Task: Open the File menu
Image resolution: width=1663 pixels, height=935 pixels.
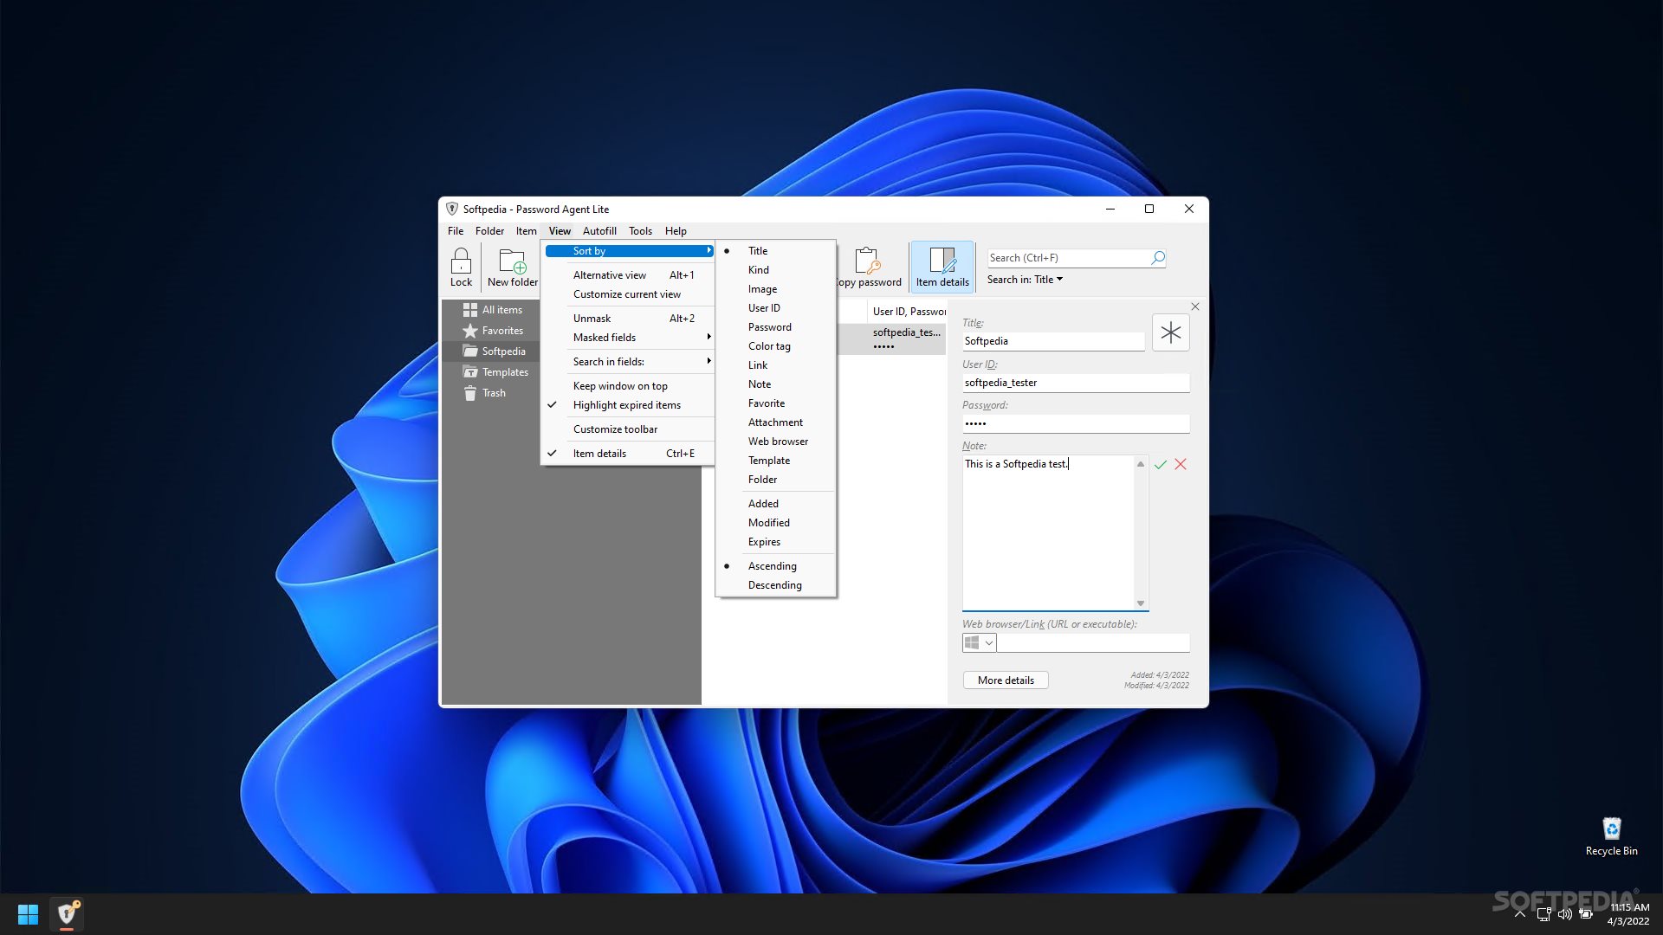Action: [456, 231]
